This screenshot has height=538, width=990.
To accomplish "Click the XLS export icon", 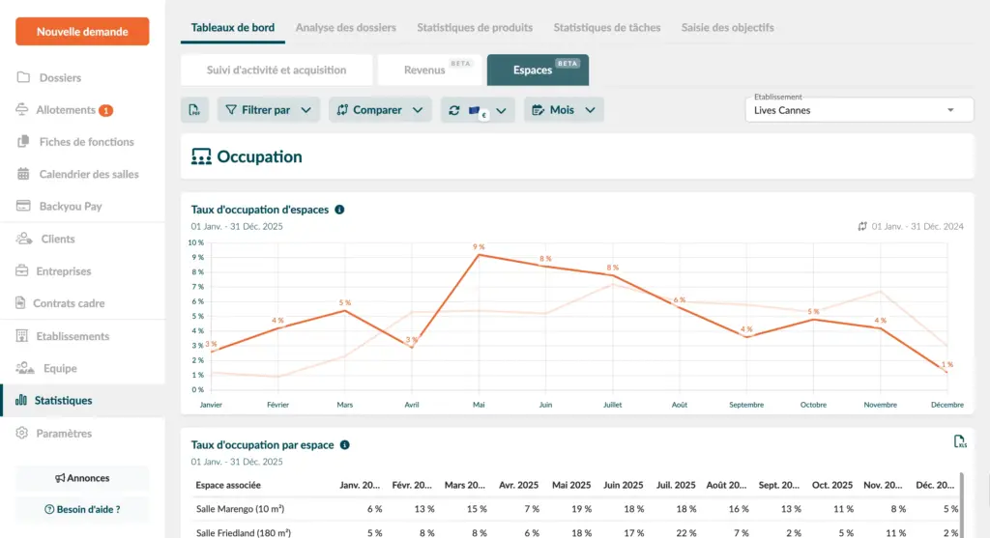I will [x=960, y=442].
